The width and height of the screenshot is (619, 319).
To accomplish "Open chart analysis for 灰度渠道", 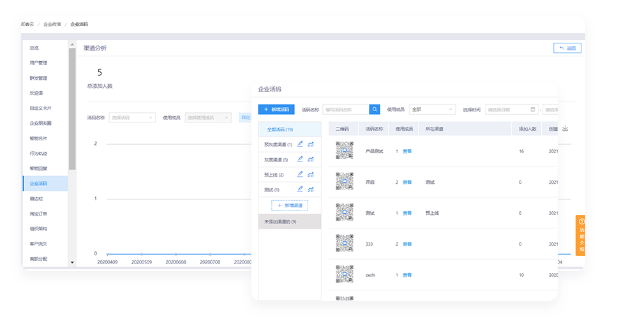I will 311,159.
